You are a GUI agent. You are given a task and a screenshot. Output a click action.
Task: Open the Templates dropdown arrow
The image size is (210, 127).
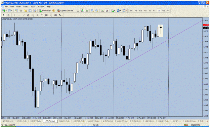[126, 11]
